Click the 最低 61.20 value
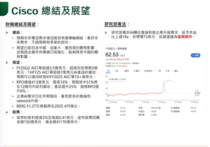Viewport: 210px width, 147px height. click(x=123, y=115)
